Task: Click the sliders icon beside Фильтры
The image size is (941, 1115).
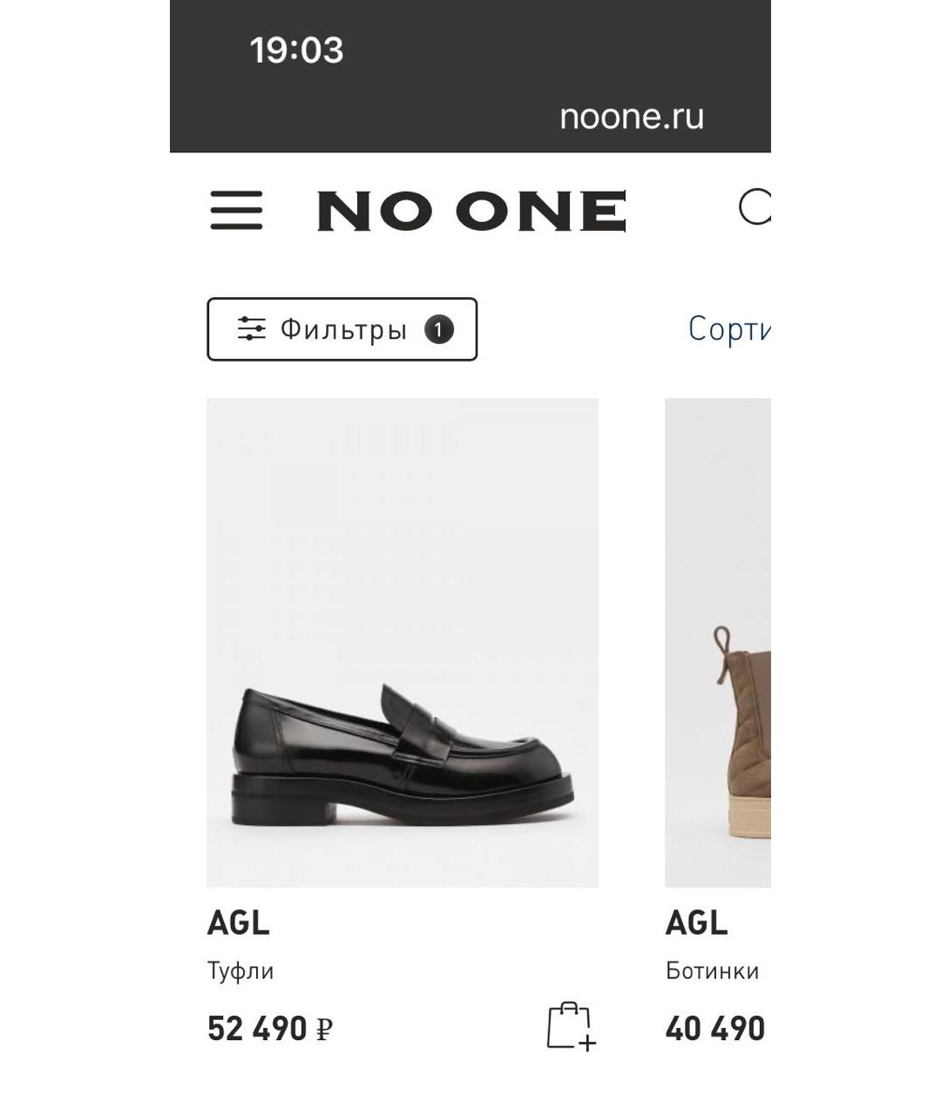Action: point(251,329)
